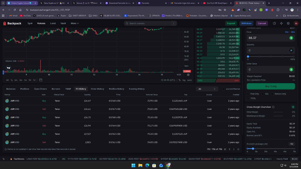This screenshot has height=169, width=301.
Task: Enable the IOC checkbox
Action: [x=263, y=94]
